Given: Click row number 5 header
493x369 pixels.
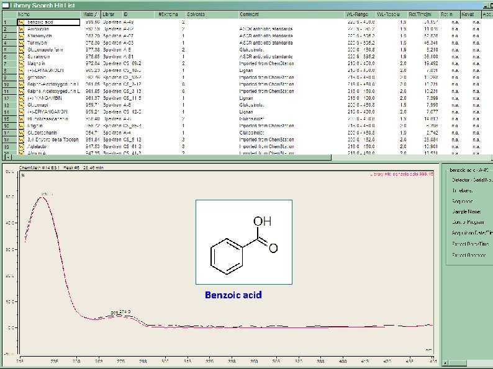Looking at the screenshot, I should [9, 50].
